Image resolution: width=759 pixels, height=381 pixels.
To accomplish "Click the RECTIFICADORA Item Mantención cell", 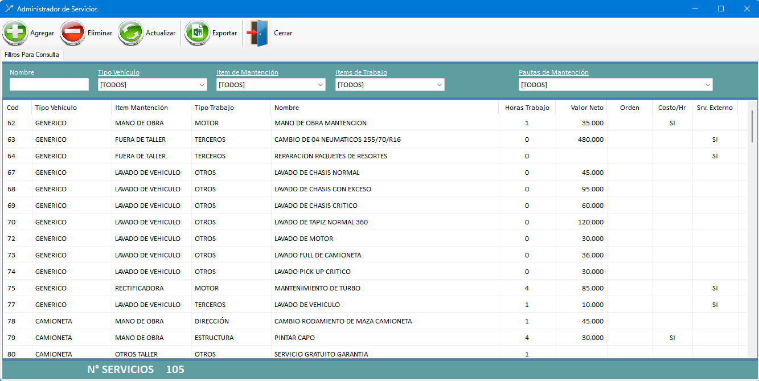I will point(151,288).
